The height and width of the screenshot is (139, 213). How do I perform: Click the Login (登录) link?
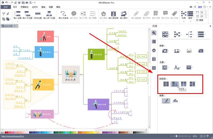[x=200, y=7]
